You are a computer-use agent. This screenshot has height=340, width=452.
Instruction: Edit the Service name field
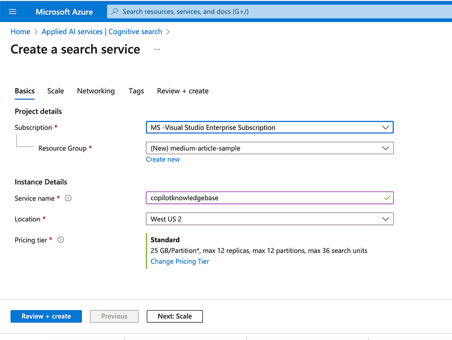(270, 198)
